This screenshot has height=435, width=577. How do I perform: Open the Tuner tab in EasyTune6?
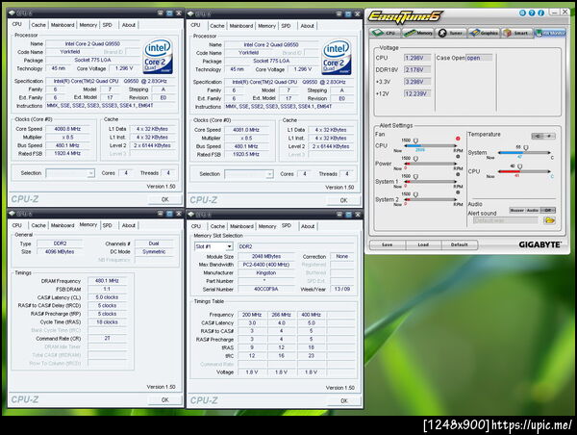[x=452, y=32]
